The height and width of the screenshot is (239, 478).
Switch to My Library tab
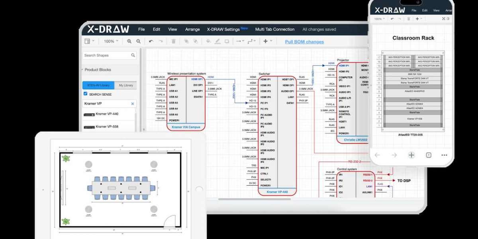[x=126, y=86]
